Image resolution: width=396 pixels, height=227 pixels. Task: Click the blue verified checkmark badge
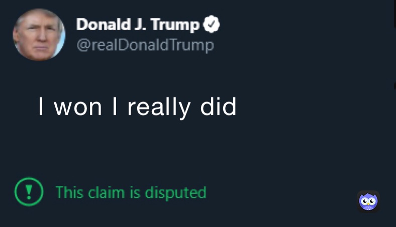pyautogui.click(x=212, y=24)
